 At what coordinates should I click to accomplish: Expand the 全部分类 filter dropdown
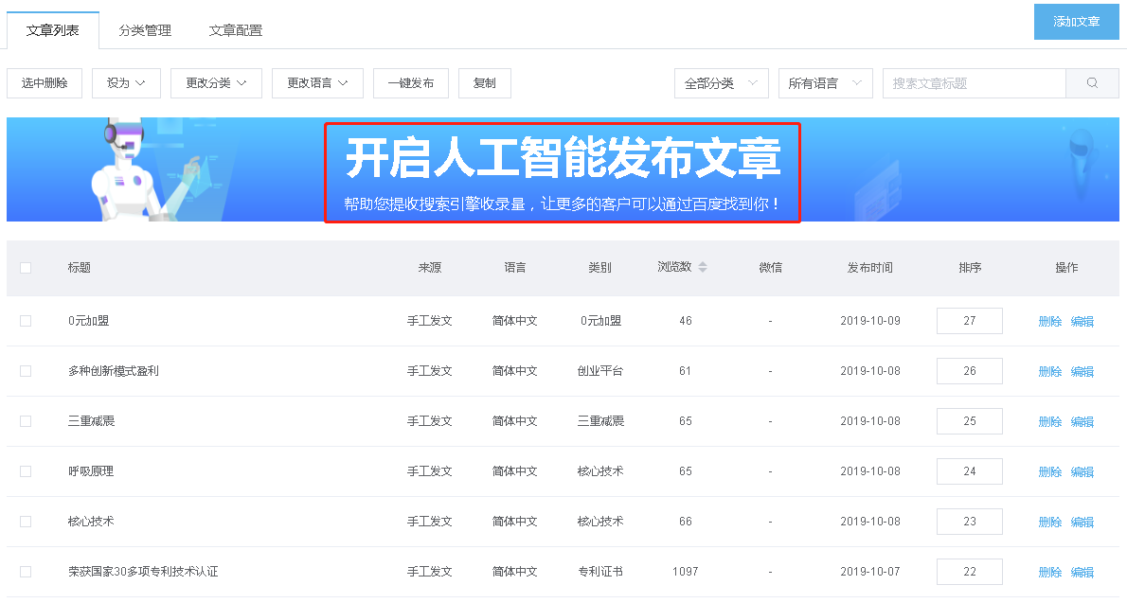(721, 83)
